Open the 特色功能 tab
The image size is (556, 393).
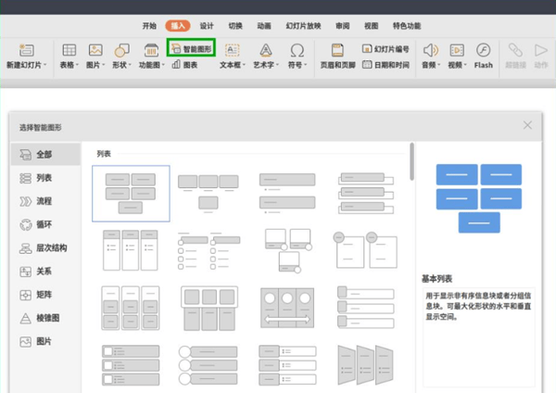tap(407, 26)
